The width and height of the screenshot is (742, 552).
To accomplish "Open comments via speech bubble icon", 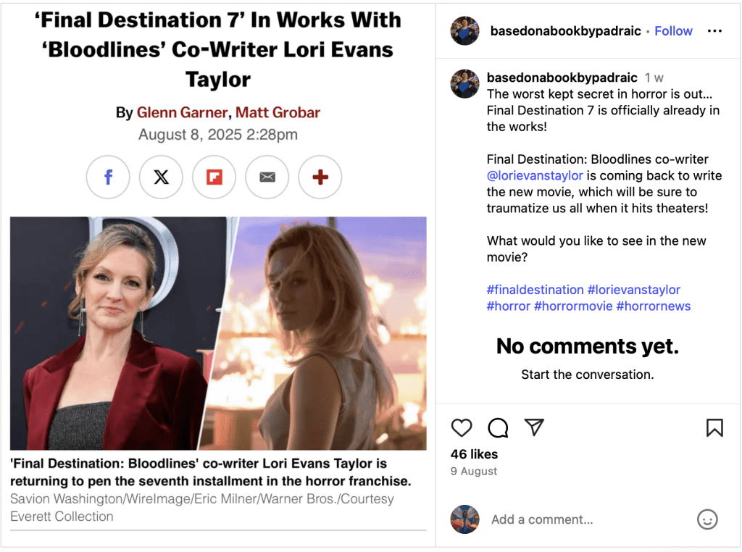I will click(498, 427).
